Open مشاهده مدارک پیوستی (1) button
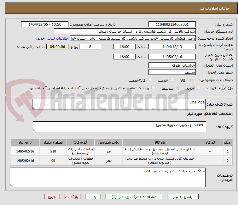238x205 pixels. pyautogui.click(x=134, y=197)
